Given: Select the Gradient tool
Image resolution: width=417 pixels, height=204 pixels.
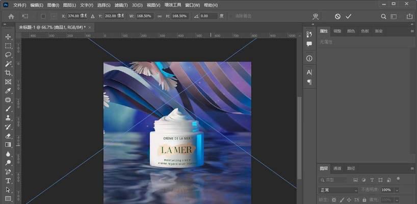Looking at the screenshot, I should (x=8, y=145).
